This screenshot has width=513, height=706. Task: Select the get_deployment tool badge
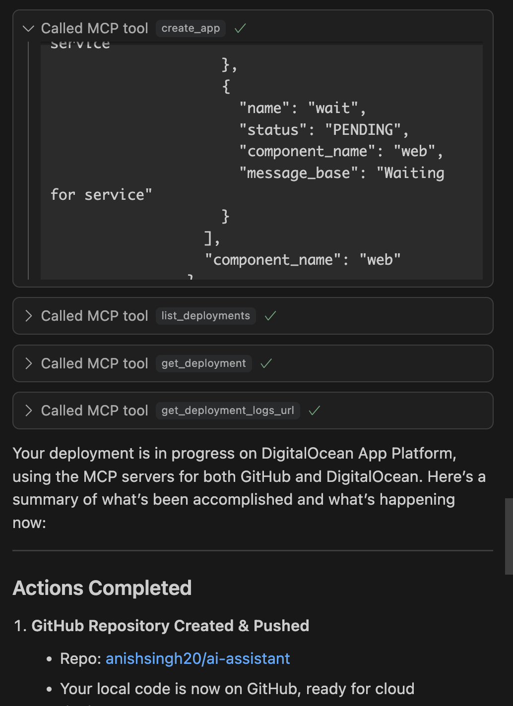(x=203, y=363)
